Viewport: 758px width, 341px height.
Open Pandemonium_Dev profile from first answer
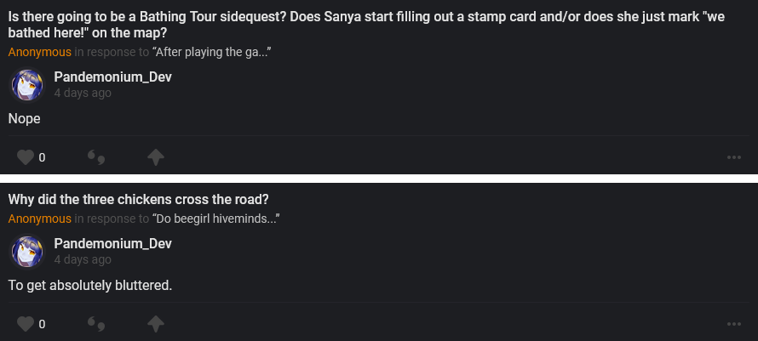pyautogui.click(x=112, y=77)
